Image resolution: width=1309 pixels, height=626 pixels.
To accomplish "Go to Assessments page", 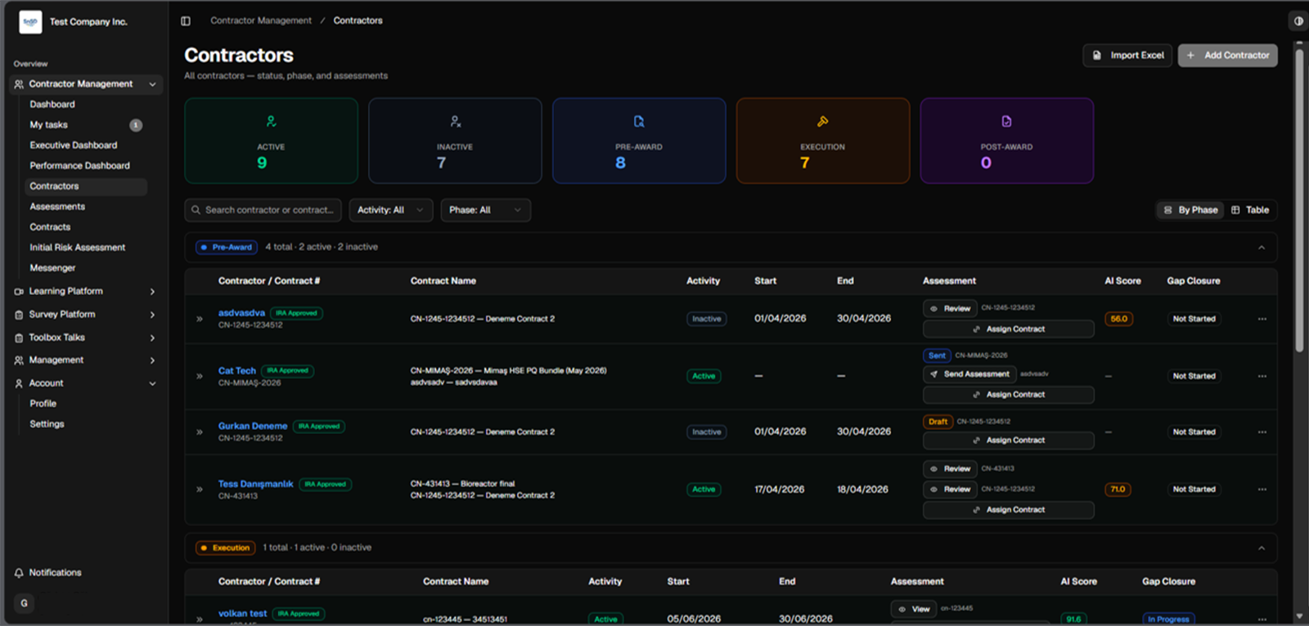I will click(x=57, y=207).
